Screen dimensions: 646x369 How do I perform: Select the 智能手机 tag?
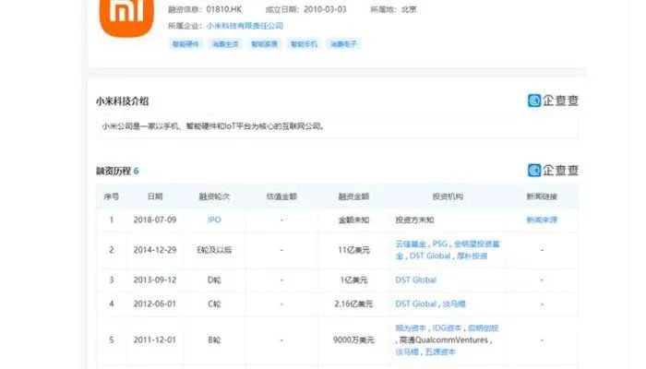tap(304, 44)
